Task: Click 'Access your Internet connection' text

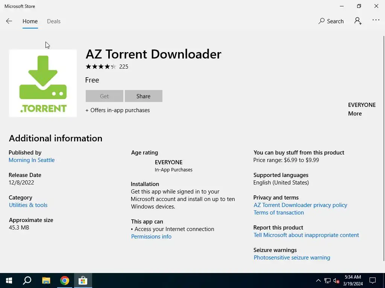Action: (x=174, y=229)
